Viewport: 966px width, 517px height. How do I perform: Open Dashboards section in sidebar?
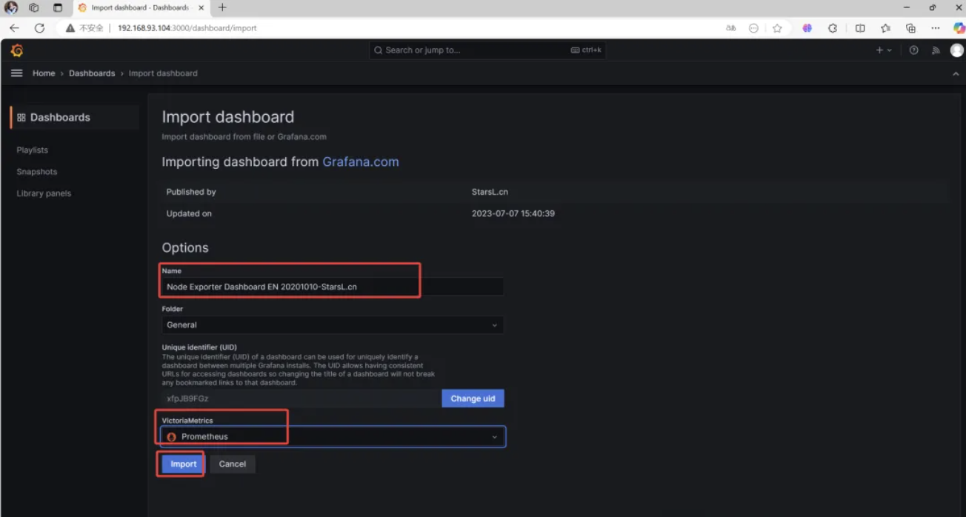[75, 117]
